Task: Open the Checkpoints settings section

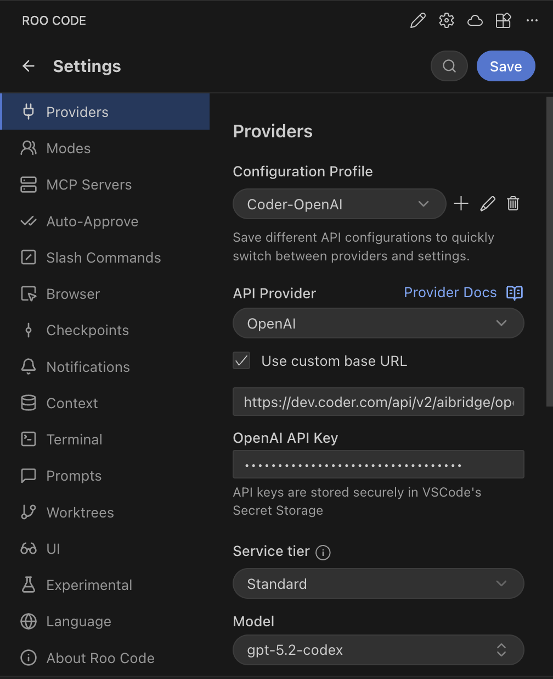Action: click(29, 330)
